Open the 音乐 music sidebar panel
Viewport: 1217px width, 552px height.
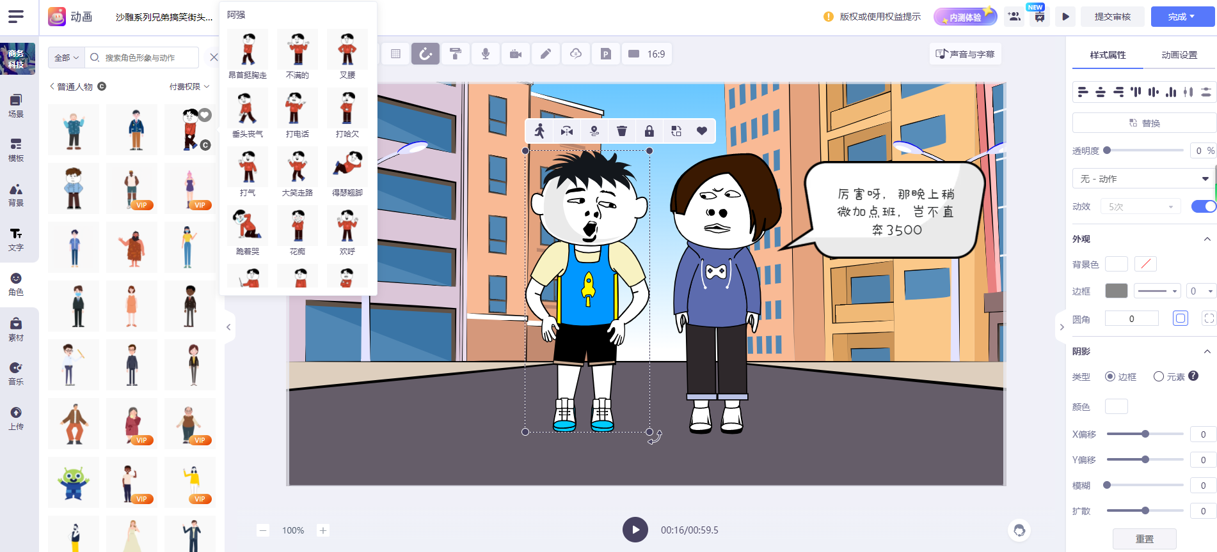tap(16, 374)
